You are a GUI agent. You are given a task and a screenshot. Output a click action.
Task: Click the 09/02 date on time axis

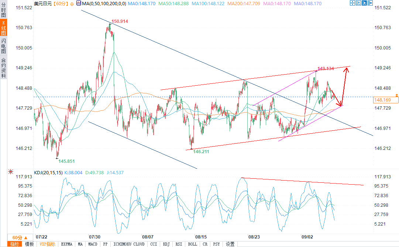click(x=307, y=237)
